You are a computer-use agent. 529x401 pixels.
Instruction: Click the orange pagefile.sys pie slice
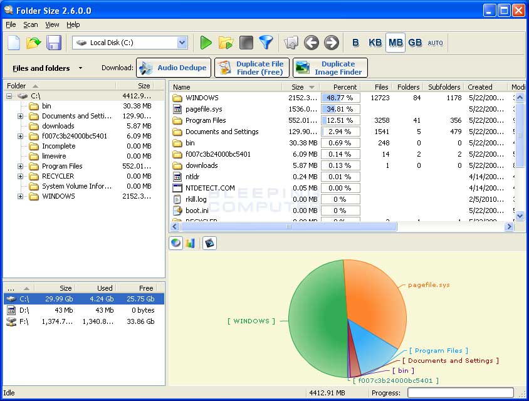374,300
